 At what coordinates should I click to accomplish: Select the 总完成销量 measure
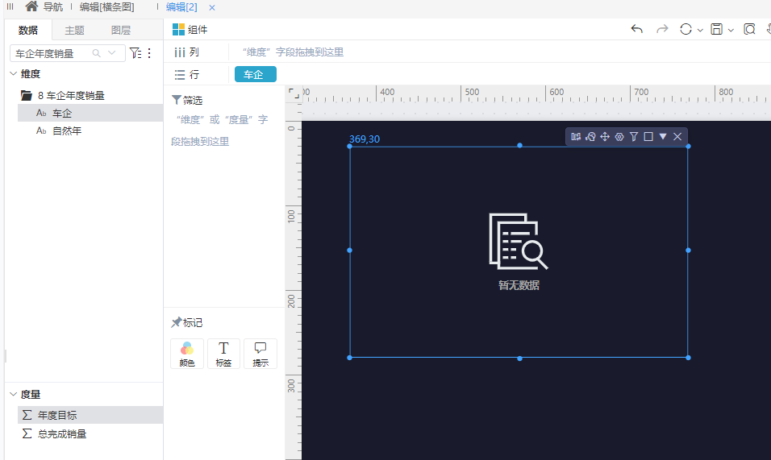90,433
